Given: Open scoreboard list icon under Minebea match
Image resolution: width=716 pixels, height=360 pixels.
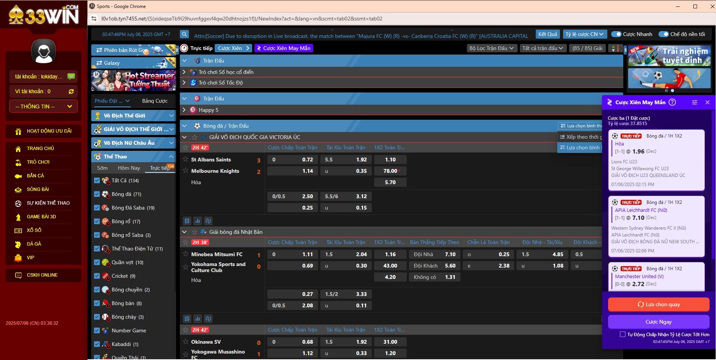Looking at the screenshot, I should (187, 319).
